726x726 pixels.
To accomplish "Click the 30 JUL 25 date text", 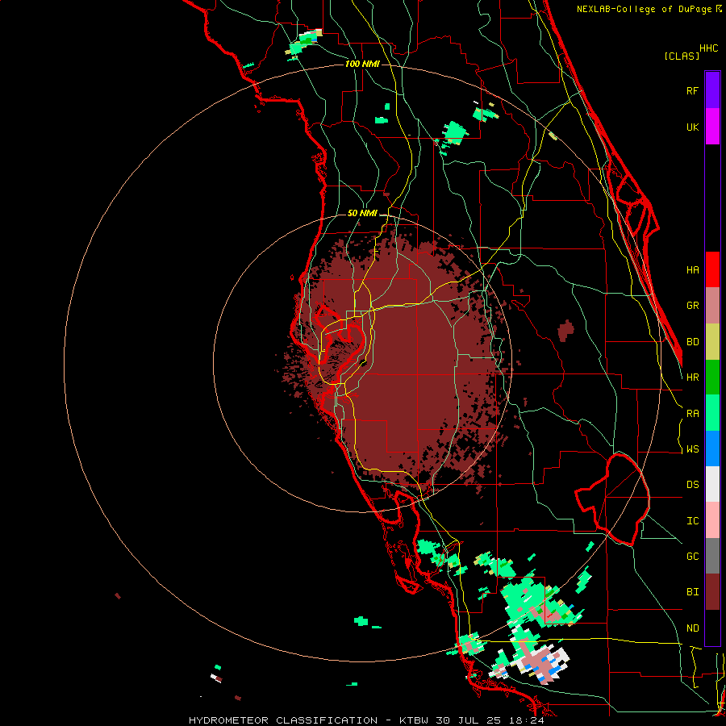I will click(469, 720).
